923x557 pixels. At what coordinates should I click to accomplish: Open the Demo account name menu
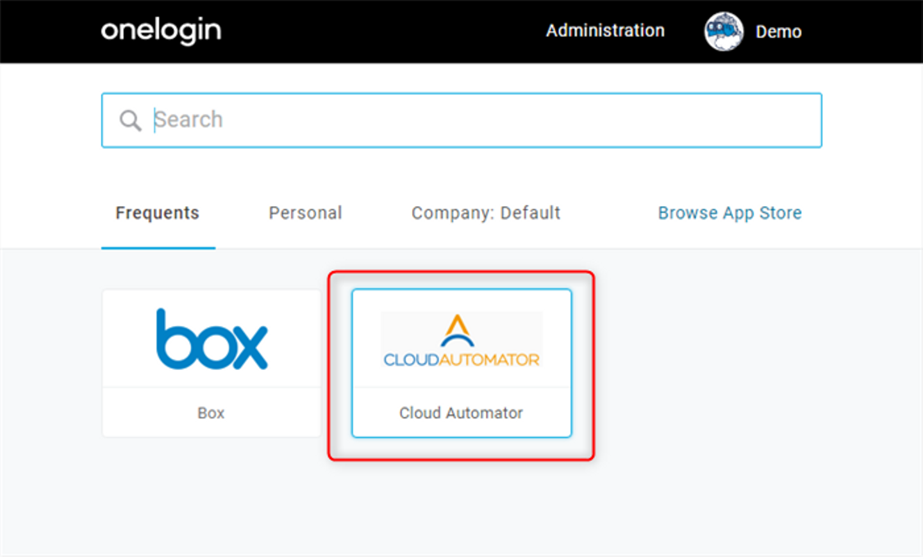click(779, 32)
